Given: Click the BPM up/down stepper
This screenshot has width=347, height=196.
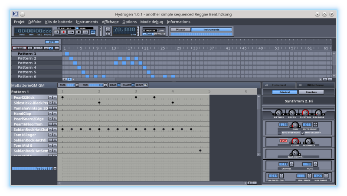Looking at the screenshot, I should 108,29.
